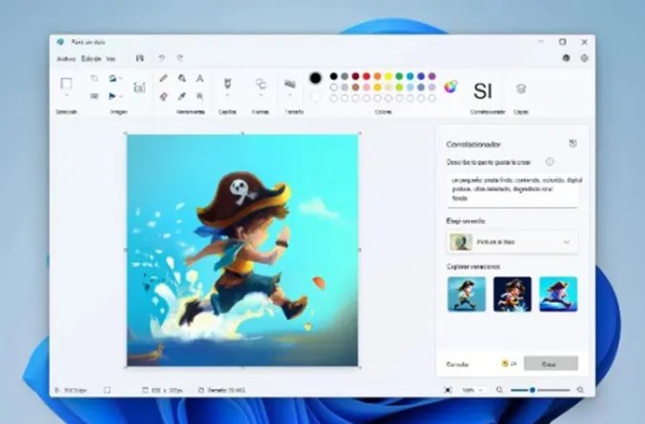Activate the white Color 2 circle
645x424 pixels.
click(316, 97)
